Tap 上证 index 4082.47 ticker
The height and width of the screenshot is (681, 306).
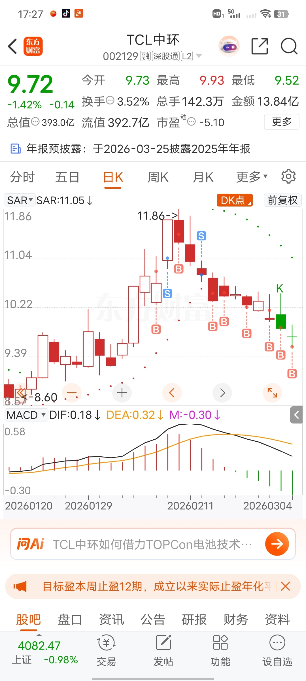[45, 652]
